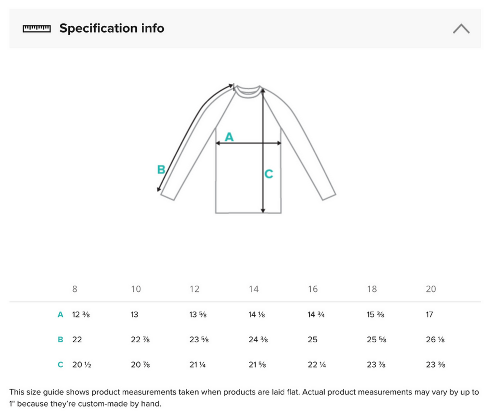Image resolution: width=489 pixels, height=420 pixels.
Task: Click the teal A label on shirt diagram
Action: click(x=229, y=137)
